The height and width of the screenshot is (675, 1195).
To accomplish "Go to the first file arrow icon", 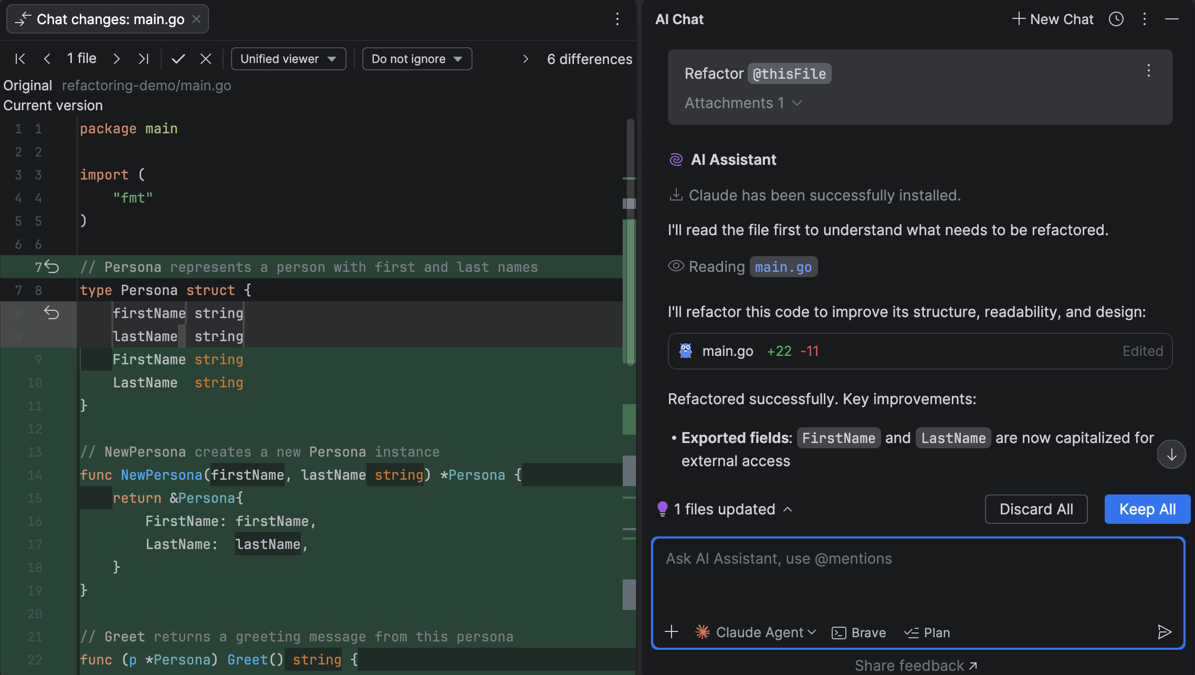I will pos(20,59).
